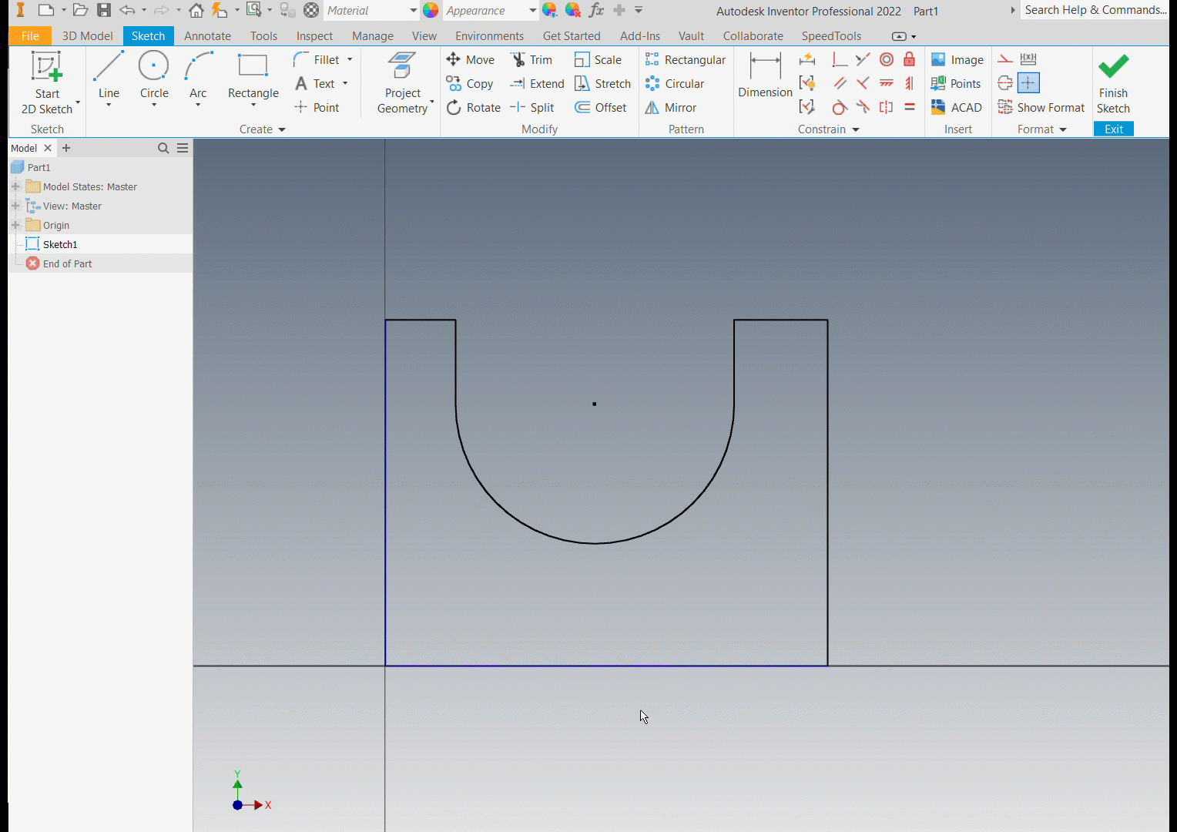Click the Search Help & Commands field

(1095, 10)
